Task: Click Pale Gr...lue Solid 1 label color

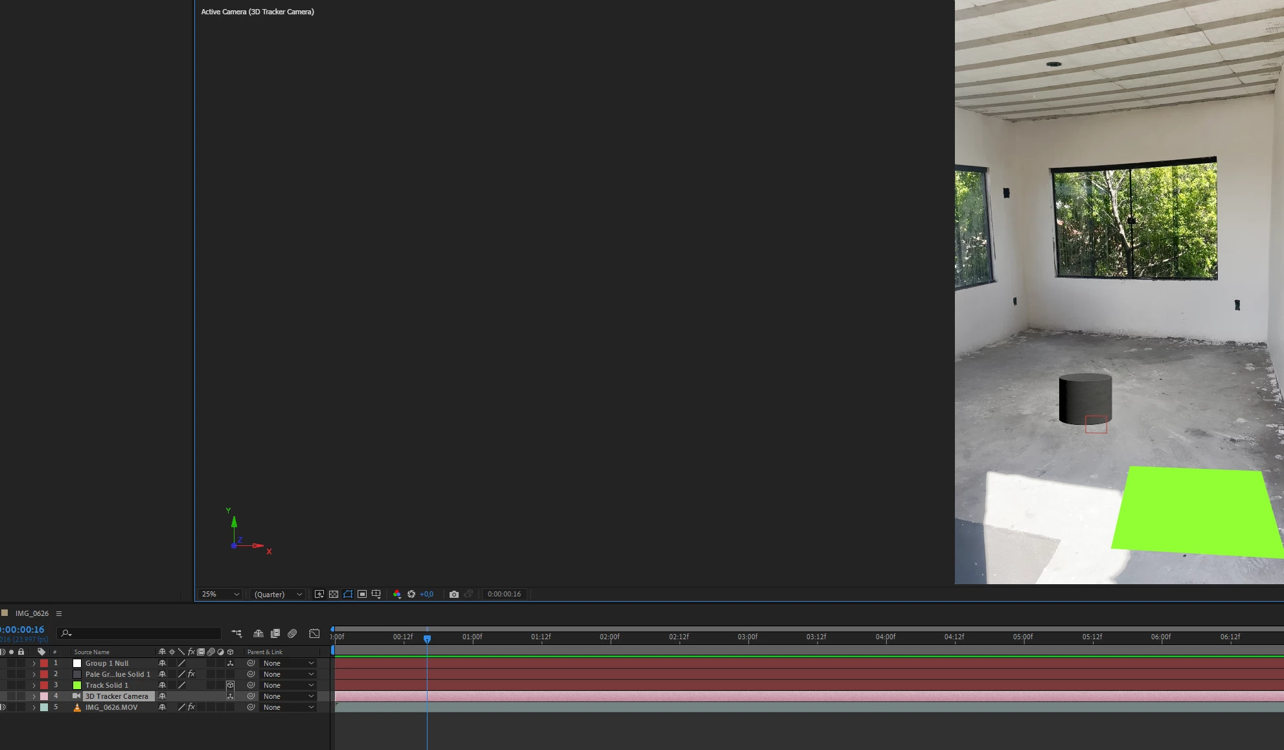Action: (x=44, y=674)
